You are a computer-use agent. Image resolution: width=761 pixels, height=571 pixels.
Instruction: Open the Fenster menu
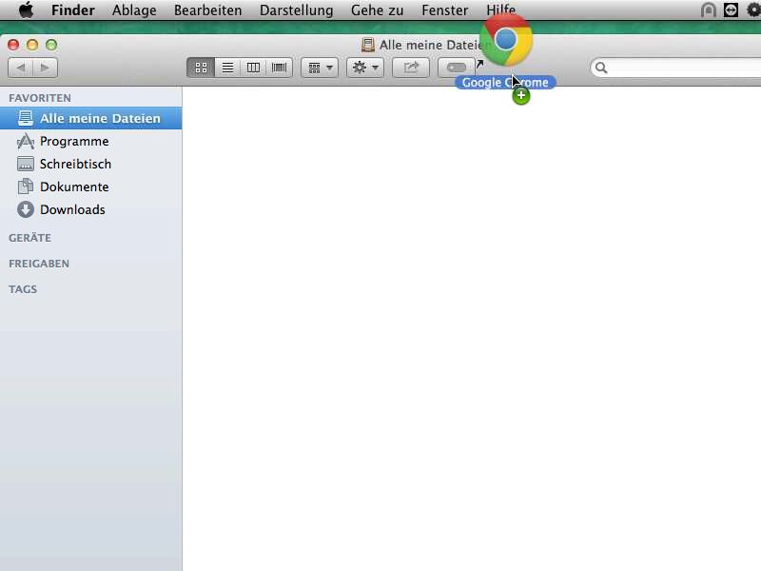tap(444, 10)
